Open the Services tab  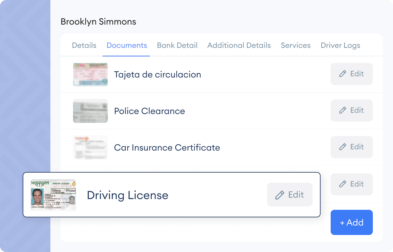pyautogui.click(x=295, y=45)
